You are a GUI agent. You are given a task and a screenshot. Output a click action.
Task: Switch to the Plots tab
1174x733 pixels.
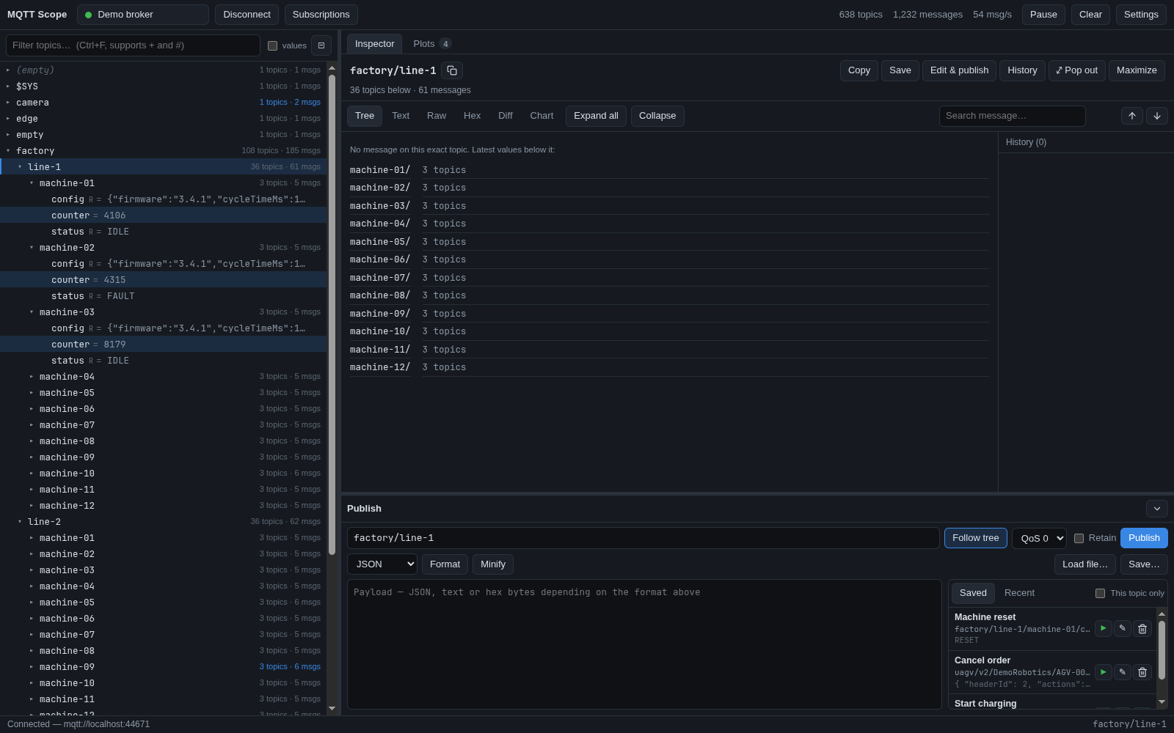[x=431, y=44]
